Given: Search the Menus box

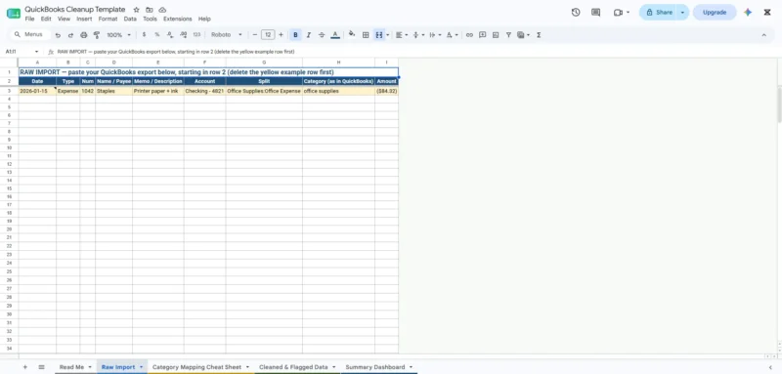Looking at the screenshot, I should (30, 34).
